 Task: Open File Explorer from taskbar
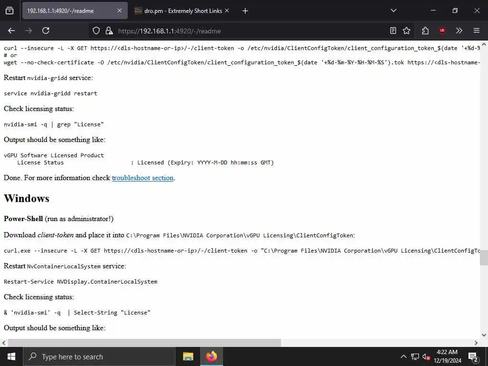click(188, 356)
